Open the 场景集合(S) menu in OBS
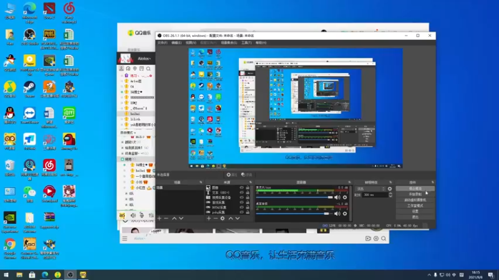499x280 pixels. (229, 42)
